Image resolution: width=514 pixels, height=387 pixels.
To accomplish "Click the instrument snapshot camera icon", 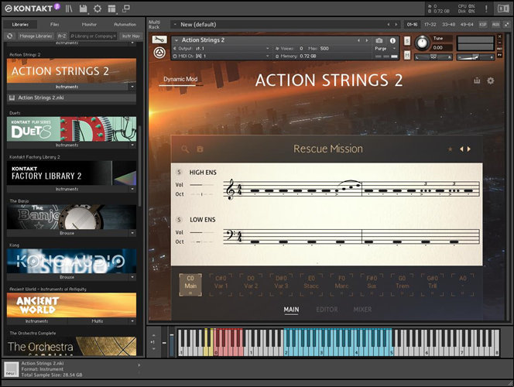I will coord(379,40).
